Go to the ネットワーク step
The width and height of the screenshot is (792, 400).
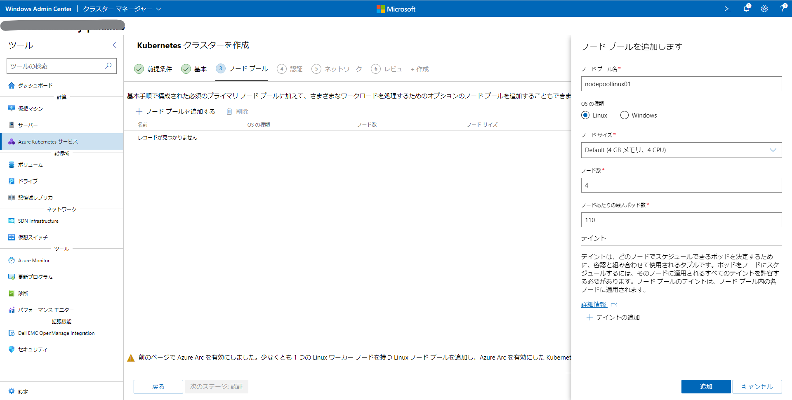pyautogui.click(x=337, y=69)
